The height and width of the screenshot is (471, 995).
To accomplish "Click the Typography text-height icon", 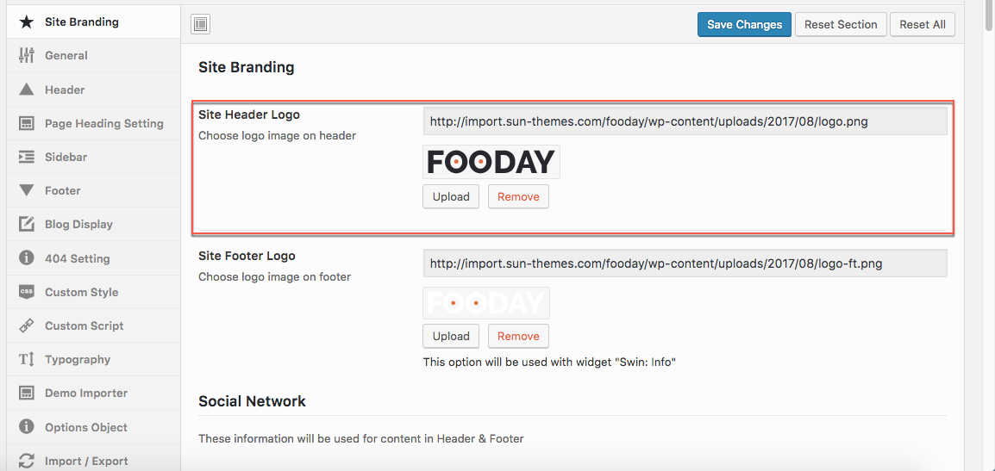I will tap(26, 359).
